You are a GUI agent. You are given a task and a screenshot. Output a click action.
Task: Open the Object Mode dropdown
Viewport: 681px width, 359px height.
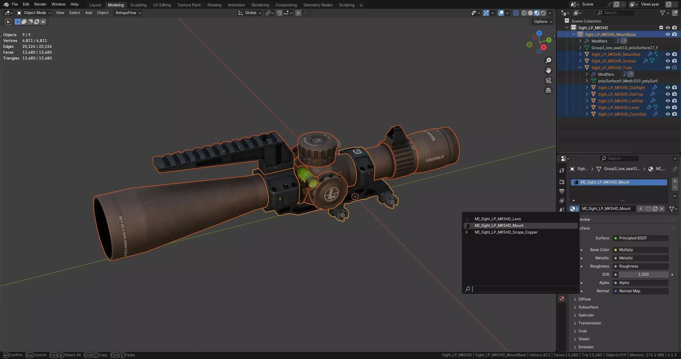(34, 13)
